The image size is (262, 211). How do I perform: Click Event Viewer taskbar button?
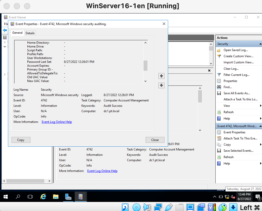81,197
